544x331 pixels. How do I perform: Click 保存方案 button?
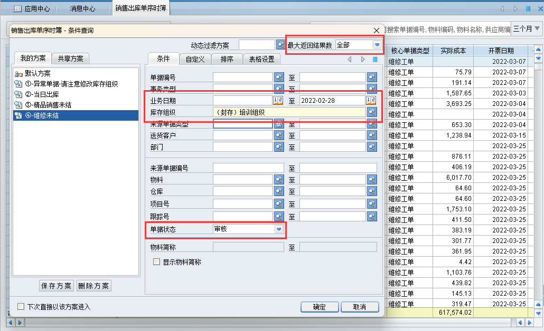(57, 286)
